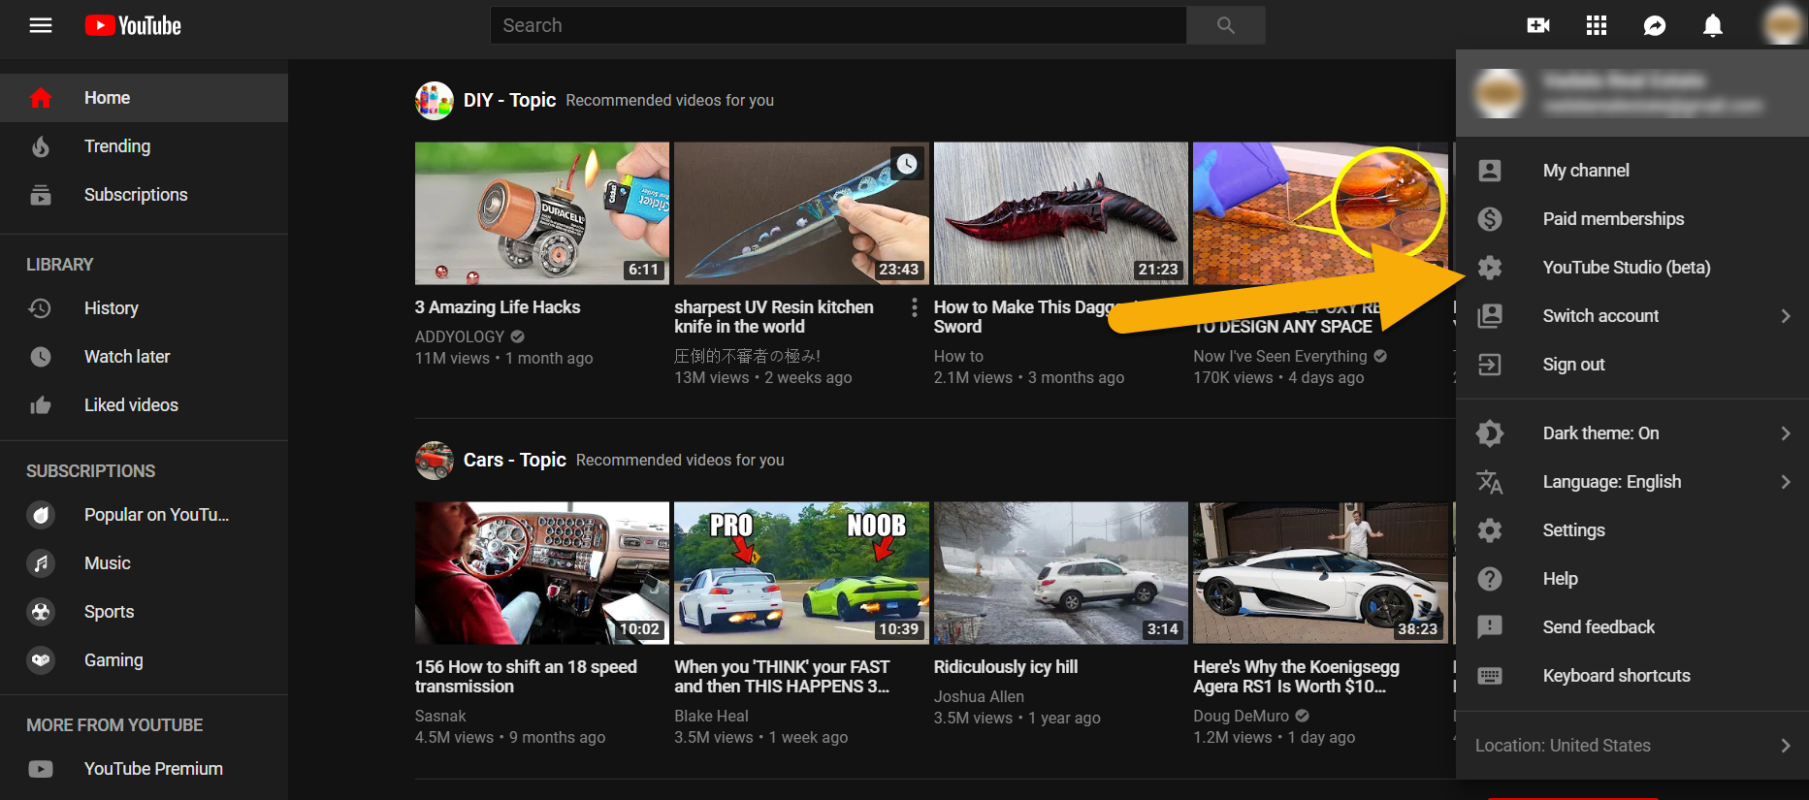The image size is (1809, 800).
Task: Click the History clock icon
Action: tap(41, 308)
